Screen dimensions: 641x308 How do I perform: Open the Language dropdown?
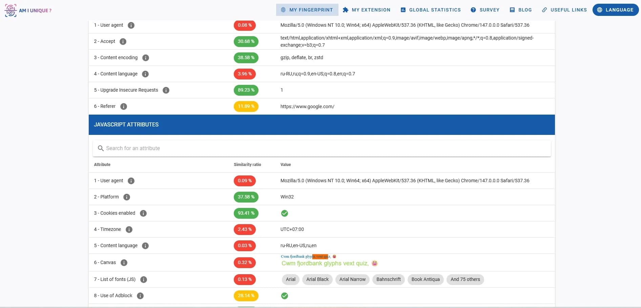click(615, 10)
